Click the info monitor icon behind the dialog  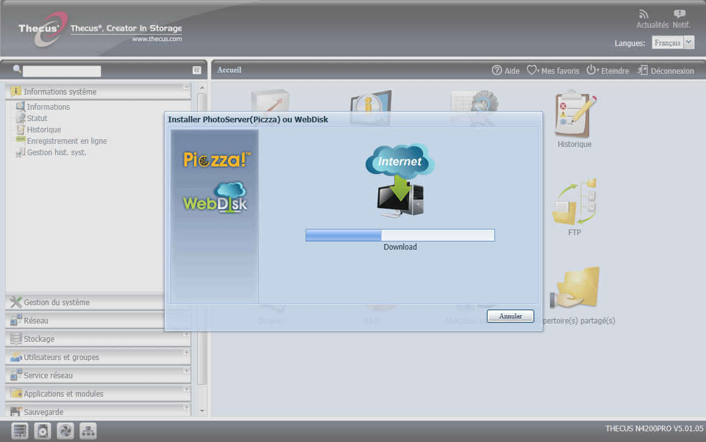[371, 102]
